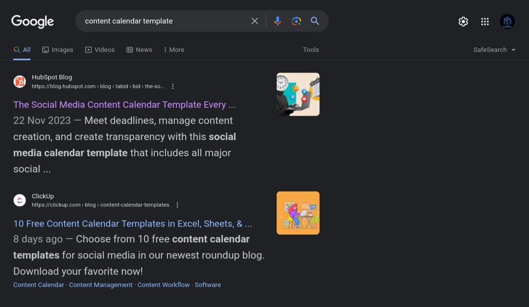This screenshot has height=307, width=529.
Task: Open the Tools options
Action: coord(311,50)
